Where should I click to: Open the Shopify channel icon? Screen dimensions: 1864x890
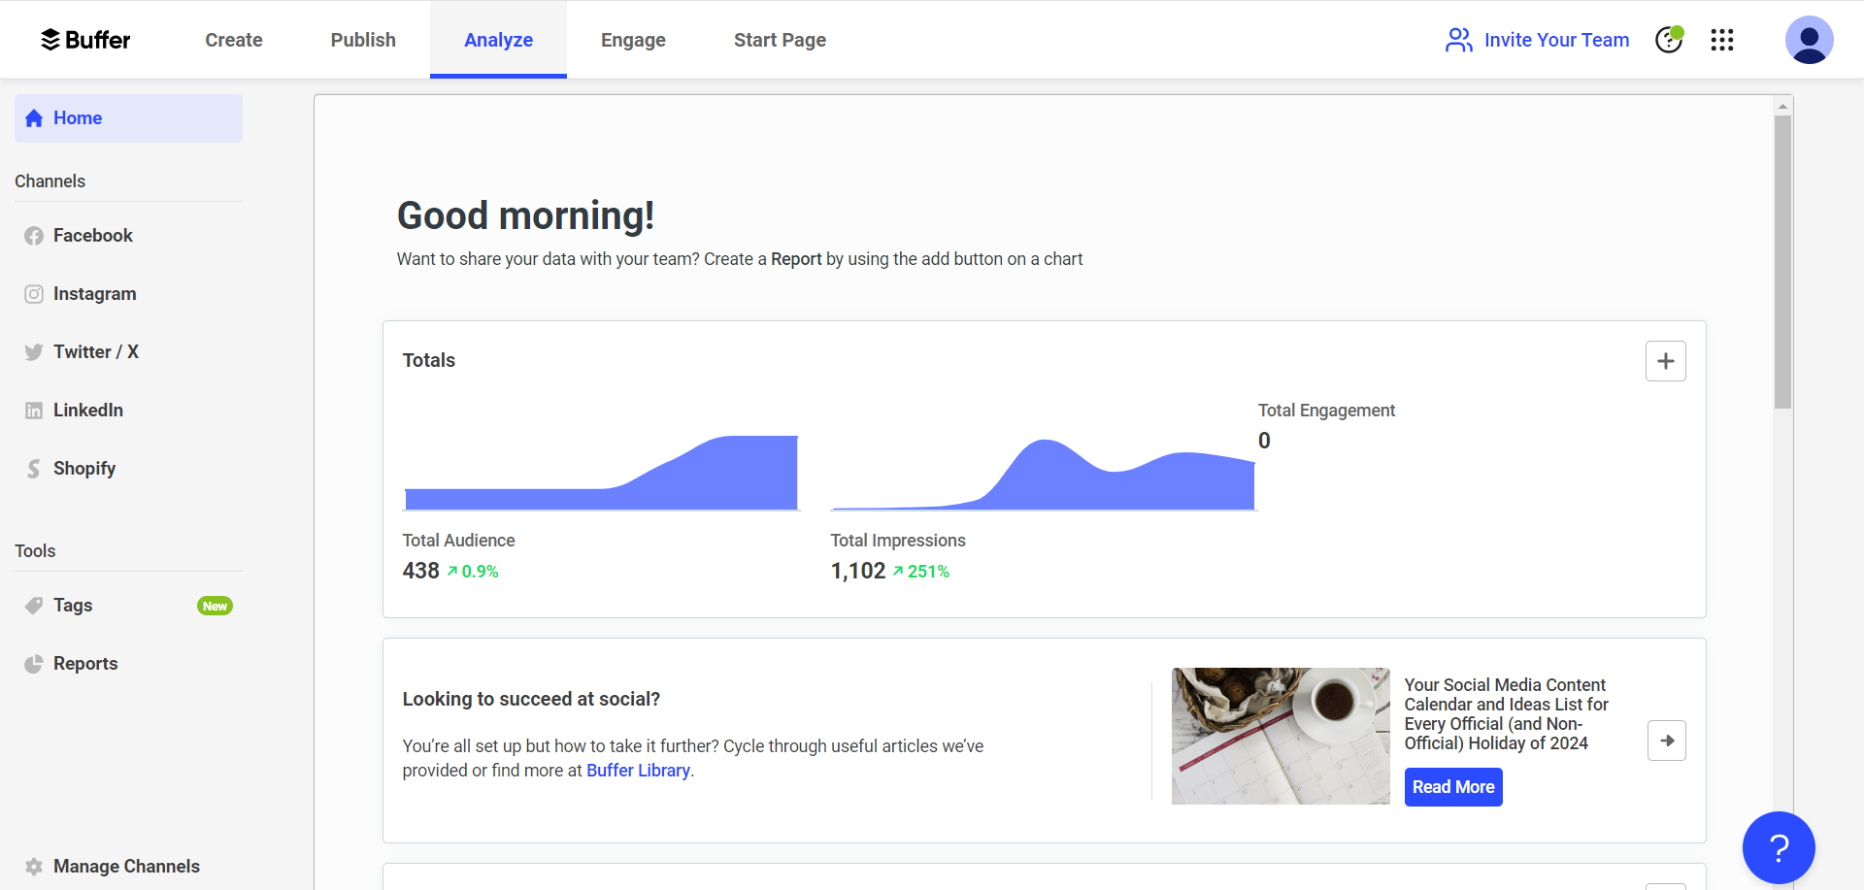[34, 469]
